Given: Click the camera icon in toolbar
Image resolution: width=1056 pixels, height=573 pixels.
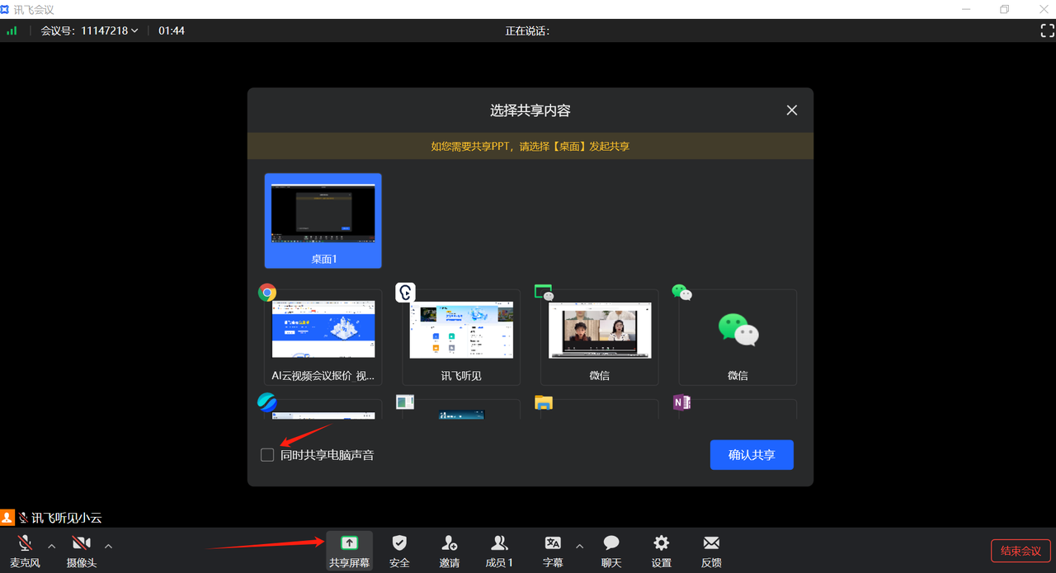Looking at the screenshot, I should tap(81, 543).
